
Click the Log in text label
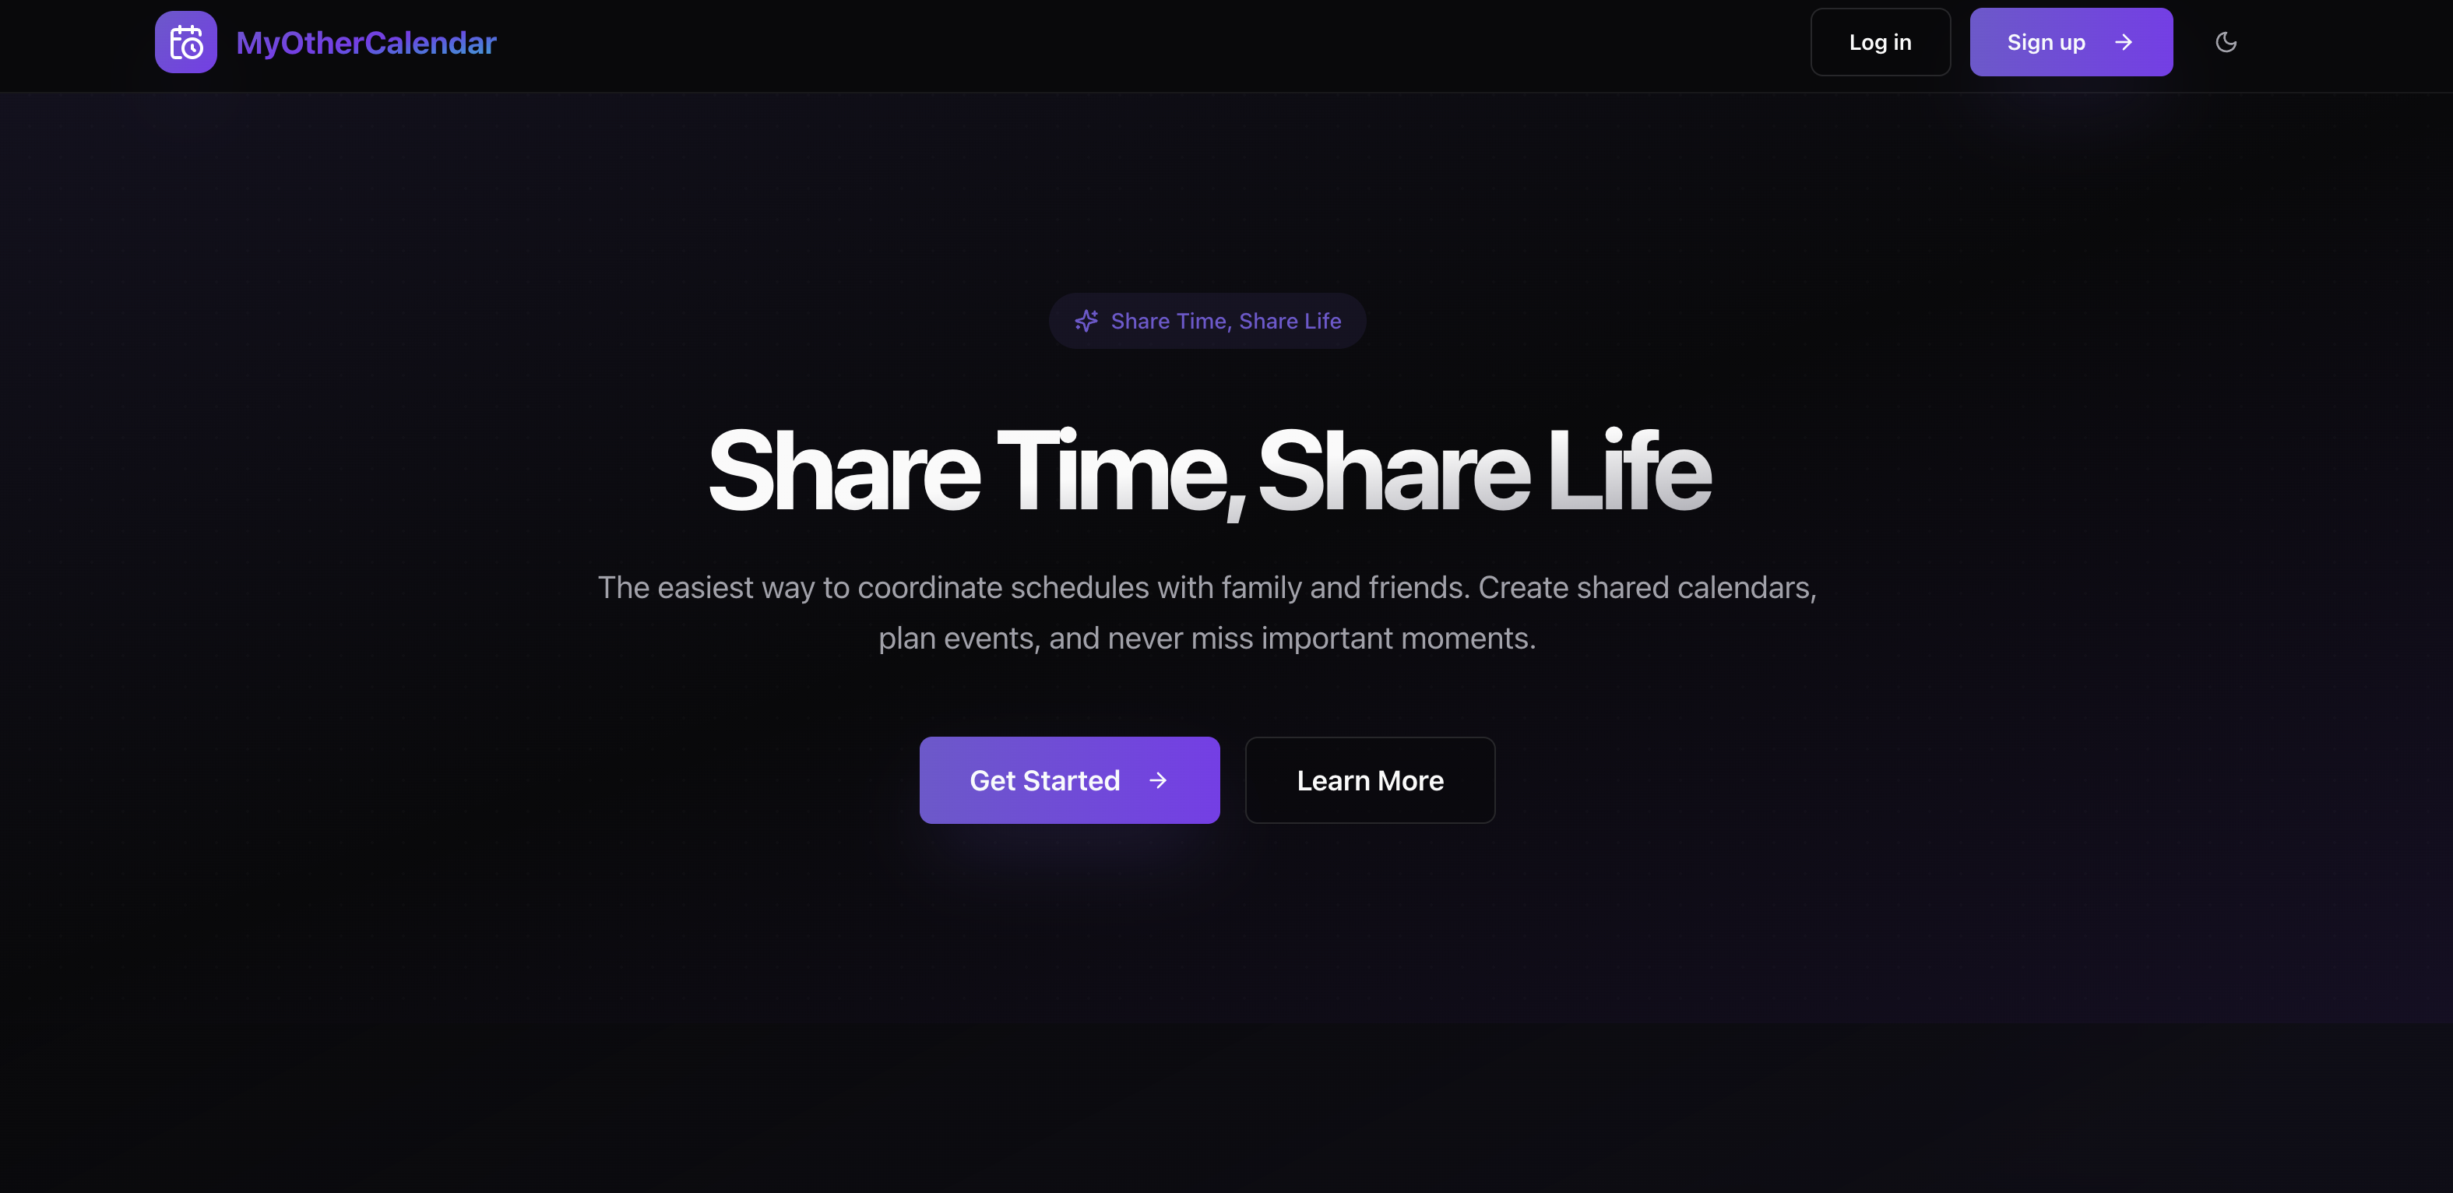tap(1880, 42)
